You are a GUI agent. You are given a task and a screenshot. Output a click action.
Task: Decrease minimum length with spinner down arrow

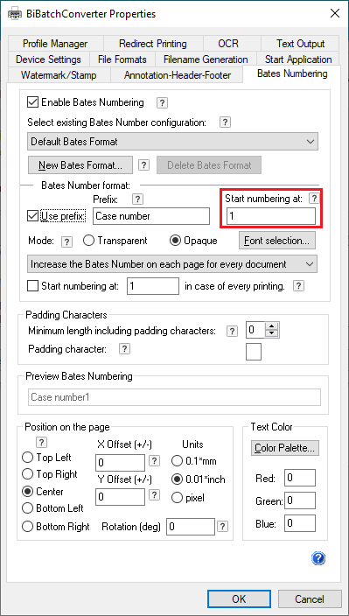click(x=272, y=334)
